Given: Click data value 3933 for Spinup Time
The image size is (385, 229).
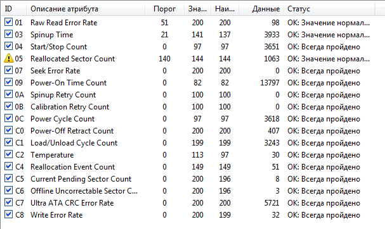Looking at the screenshot, I should coord(271,35).
